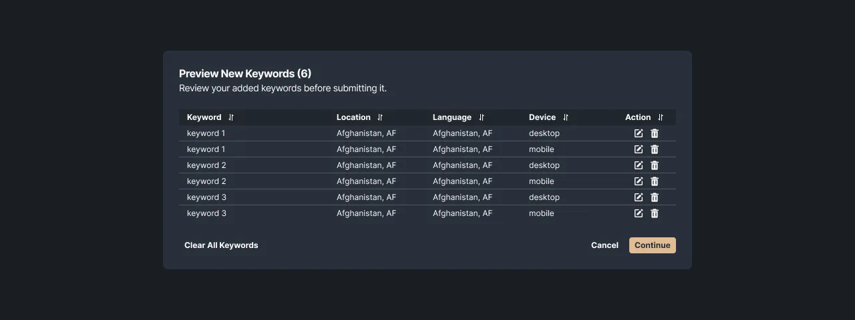
Task: Edit the keyword 1 mobile row
Action: point(639,149)
